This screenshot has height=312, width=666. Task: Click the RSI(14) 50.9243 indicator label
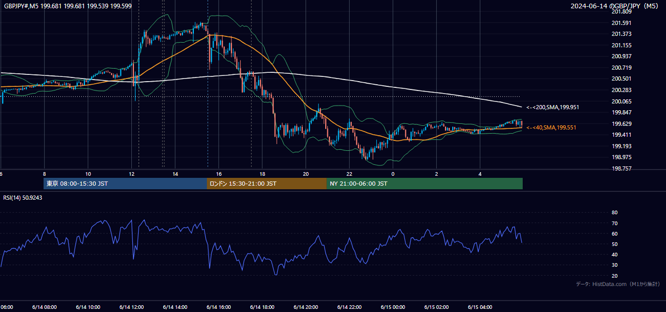click(23, 198)
